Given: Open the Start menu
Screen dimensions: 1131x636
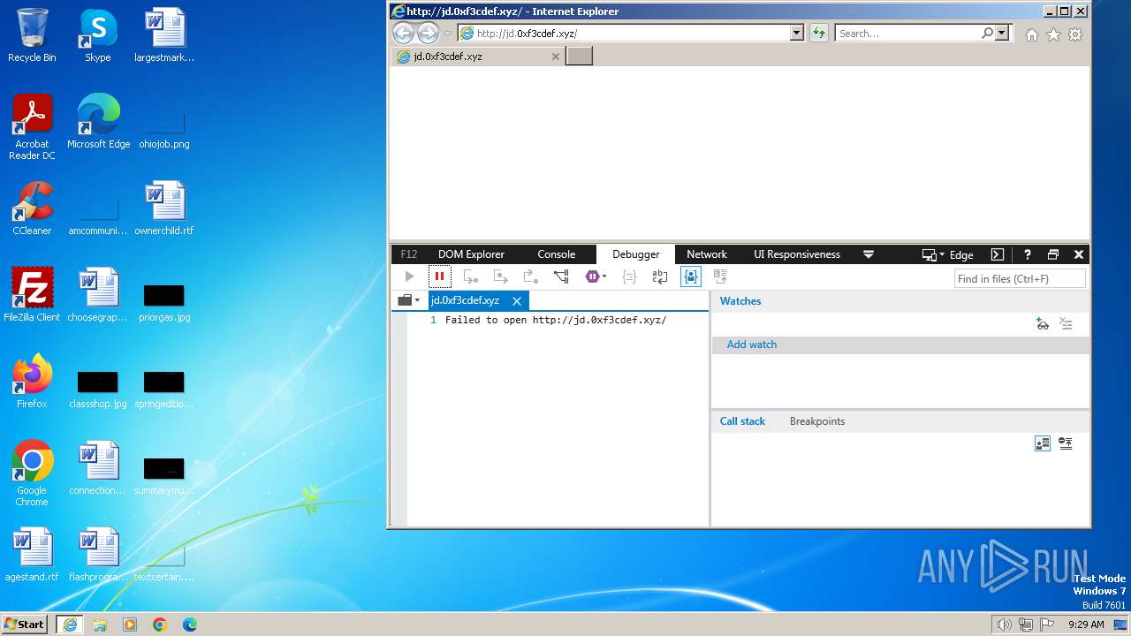Looking at the screenshot, I should tap(24, 624).
